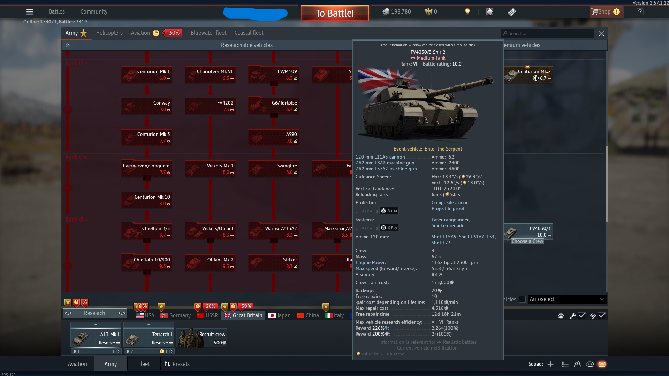Switch to the Bluewater fleet tab
This screenshot has width=669, height=376.
pyautogui.click(x=208, y=33)
